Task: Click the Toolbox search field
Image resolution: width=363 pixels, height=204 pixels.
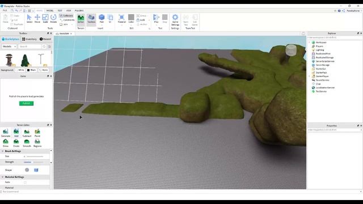Action: tap(30, 46)
